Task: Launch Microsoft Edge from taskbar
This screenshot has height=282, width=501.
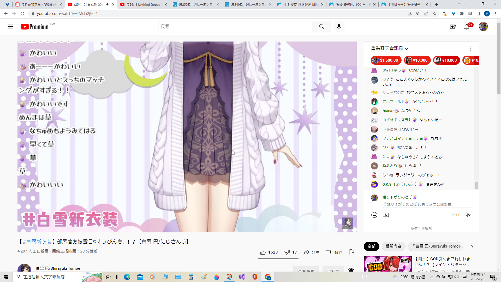Action: click(x=127, y=277)
